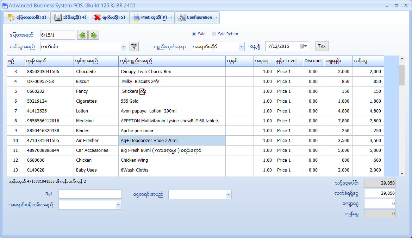Click the Stickers product cell

(x=172, y=91)
